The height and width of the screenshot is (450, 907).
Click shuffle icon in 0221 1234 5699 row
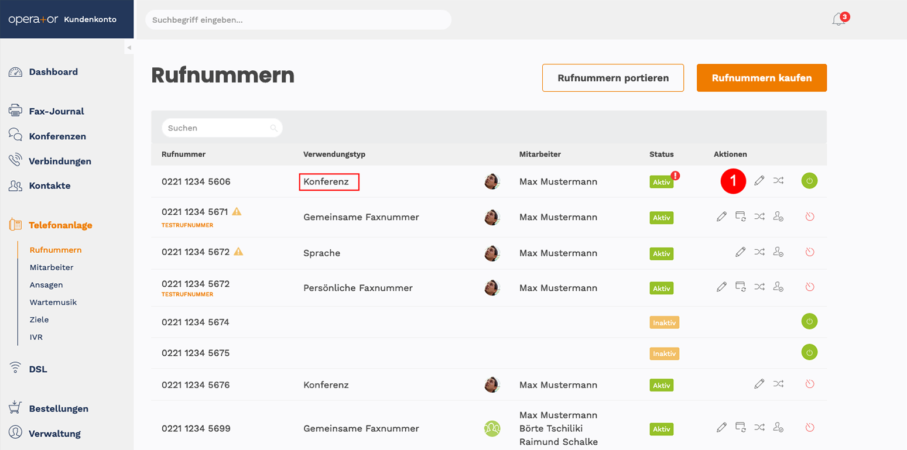(759, 427)
